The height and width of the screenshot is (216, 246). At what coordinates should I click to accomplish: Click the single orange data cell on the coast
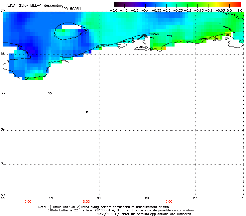pyautogui.click(x=165, y=48)
